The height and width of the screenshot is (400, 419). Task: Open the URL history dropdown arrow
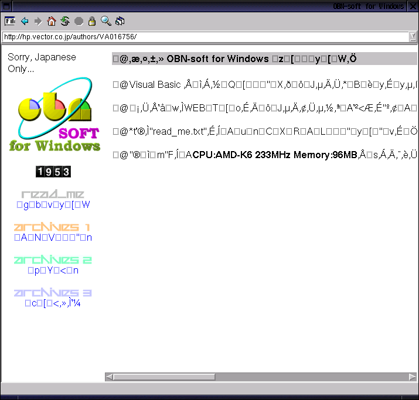pos(413,37)
